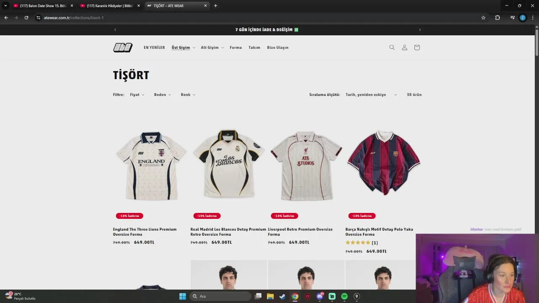Go back using browser back arrow
Viewport: 539px width, 303px height.
pyautogui.click(x=6, y=18)
